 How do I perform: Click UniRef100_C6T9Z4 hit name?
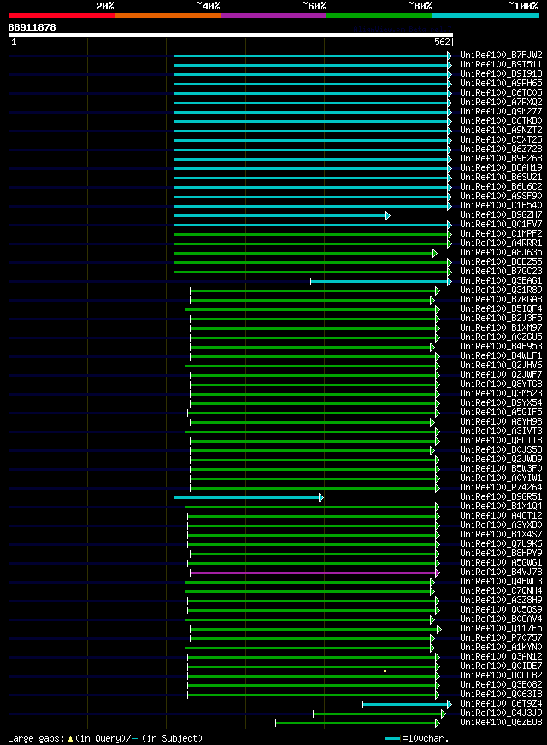501,703
